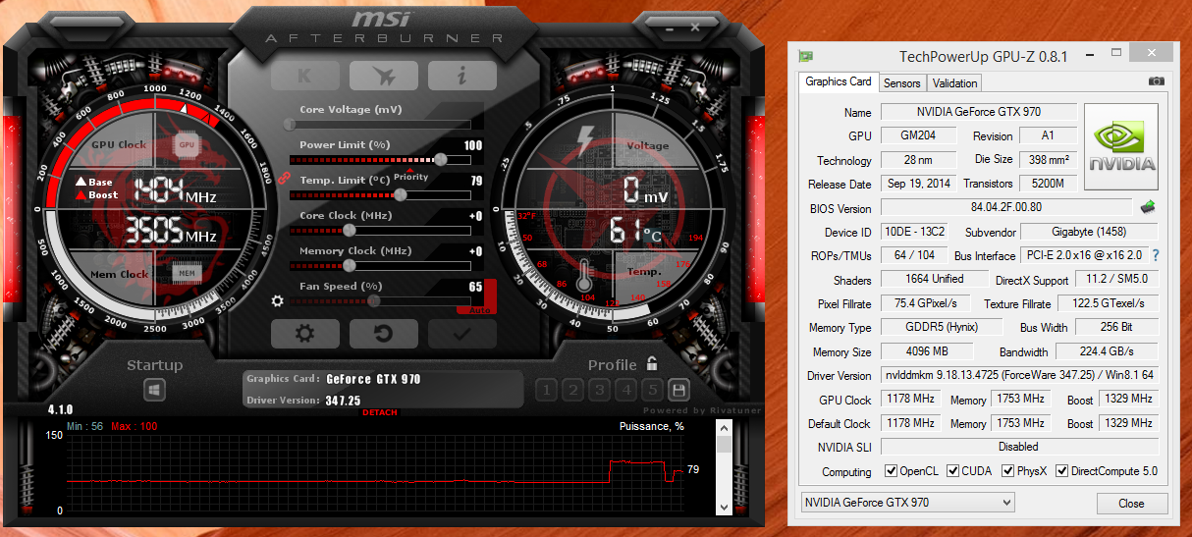Click the MEM chip icon on the clock gauge
1192x537 pixels.
coord(187,273)
